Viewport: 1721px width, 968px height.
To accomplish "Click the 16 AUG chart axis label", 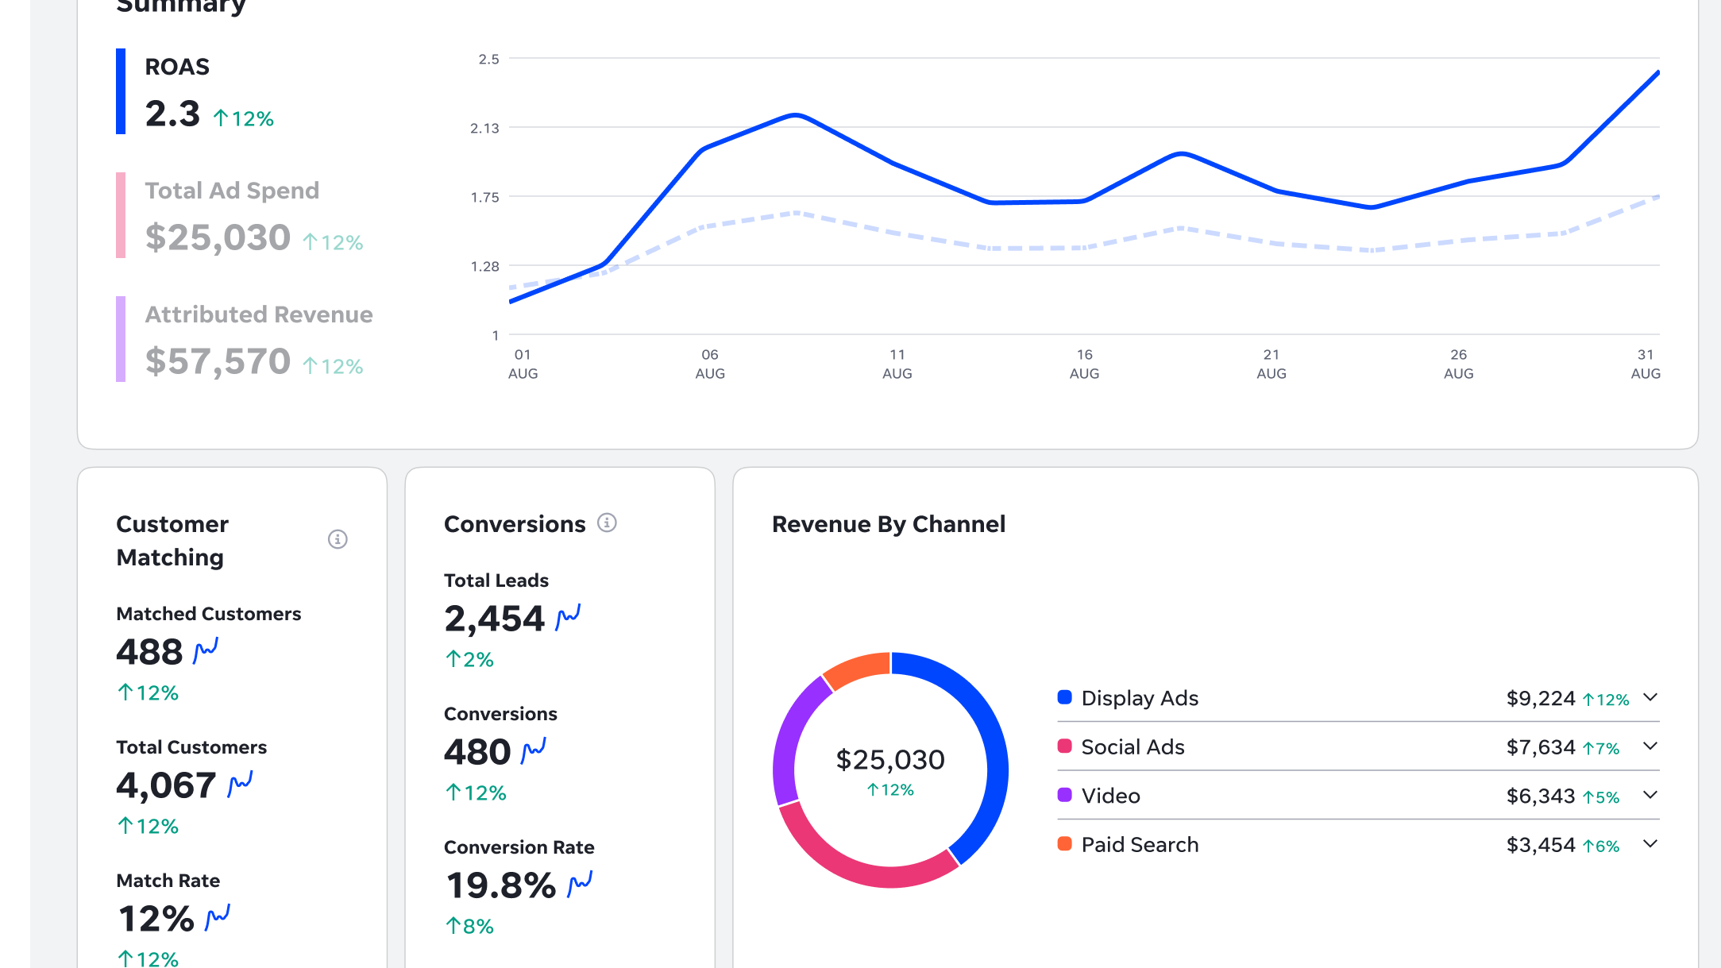I will [x=1084, y=364].
